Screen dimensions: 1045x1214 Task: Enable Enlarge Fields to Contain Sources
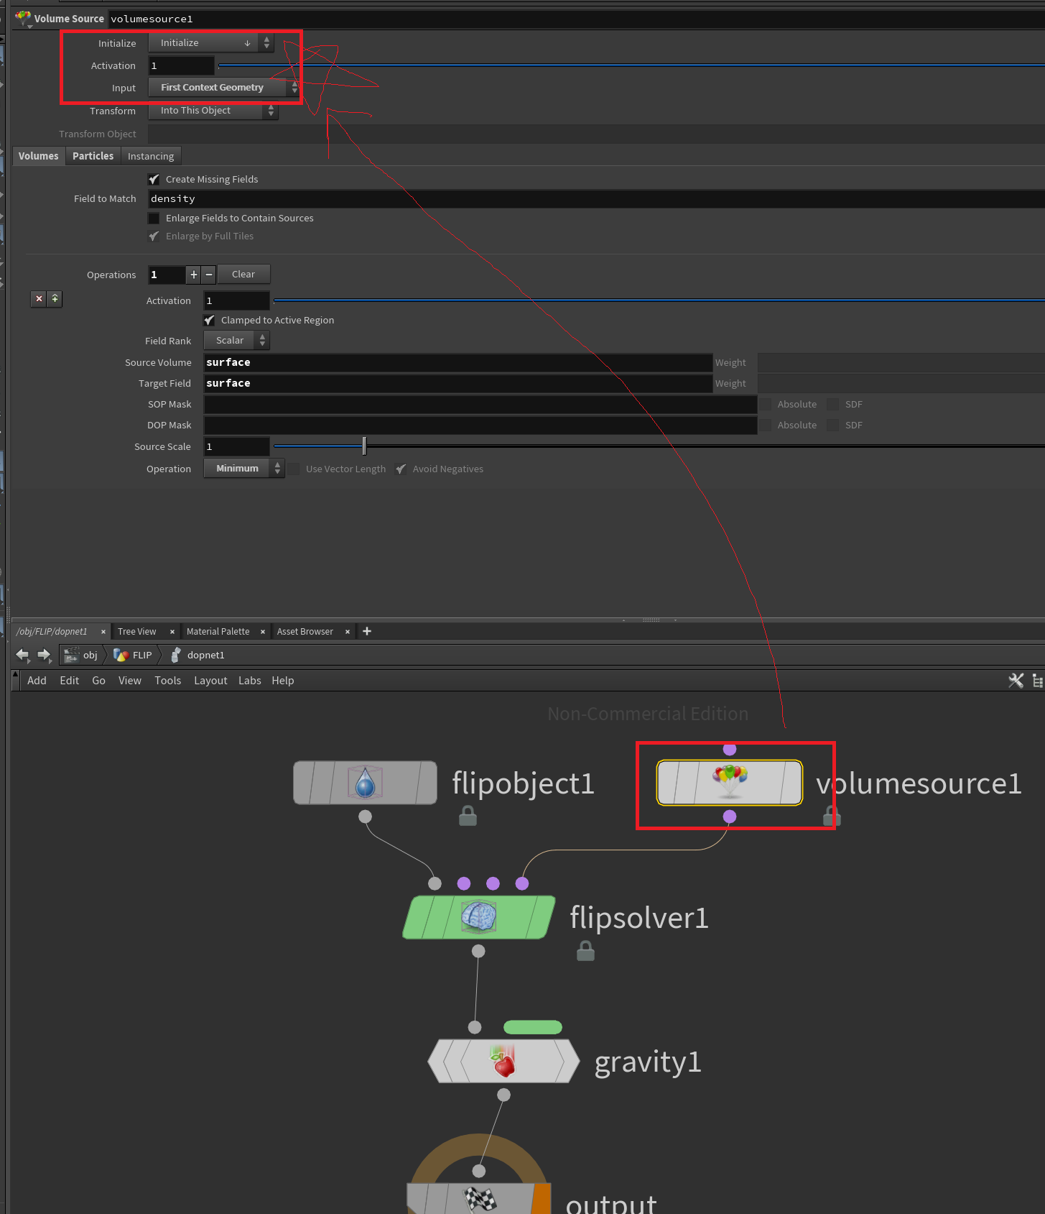pyautogui.click(x=154, y=218)
